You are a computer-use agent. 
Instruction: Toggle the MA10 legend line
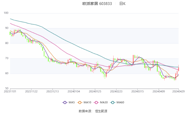point(84,102)
